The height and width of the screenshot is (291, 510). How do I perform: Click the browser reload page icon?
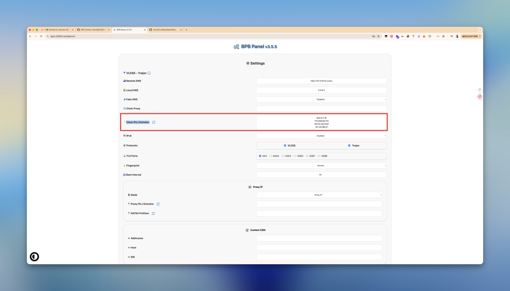[41, 36]
